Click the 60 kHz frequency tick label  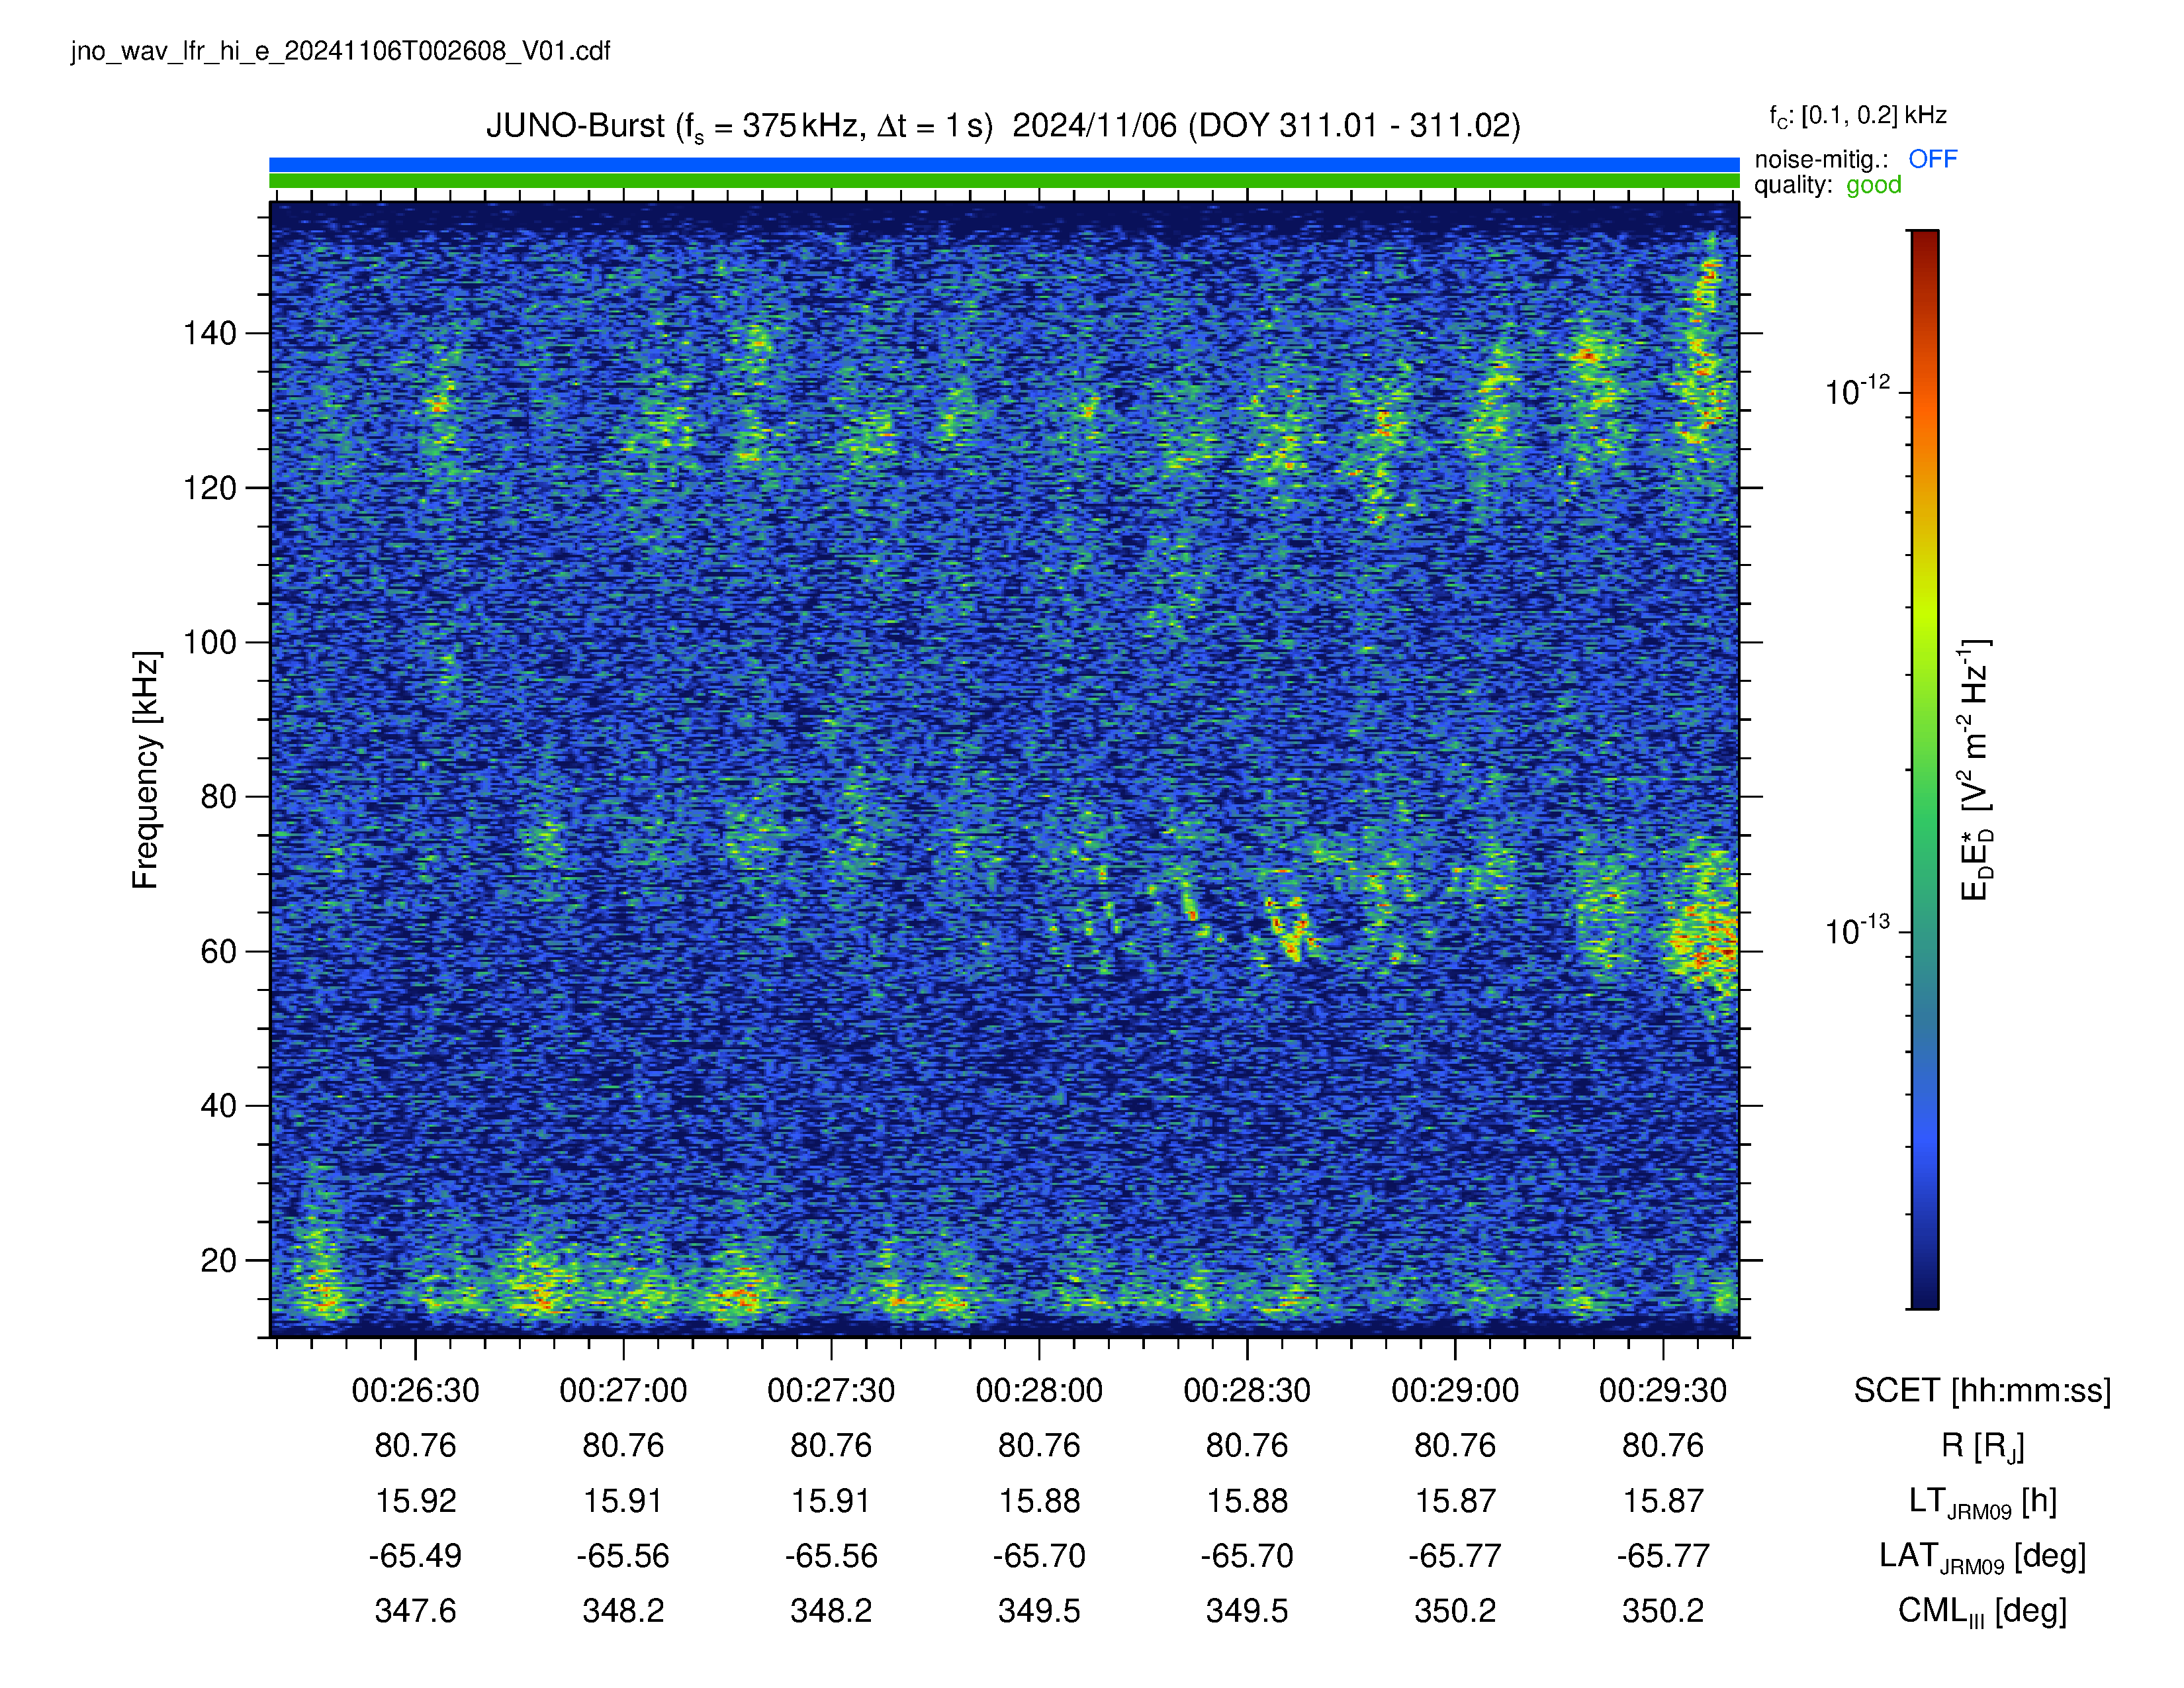pyautogui.click(x=218, y=951)
